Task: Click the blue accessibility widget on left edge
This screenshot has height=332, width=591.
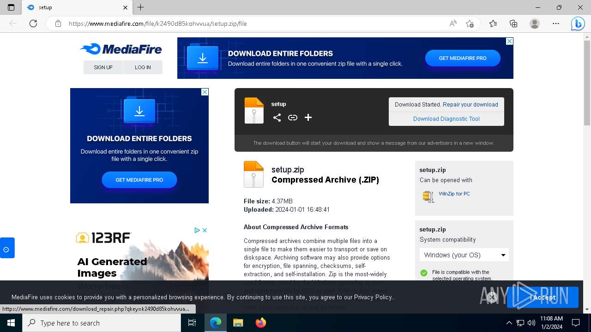Action: coord(6,248)
